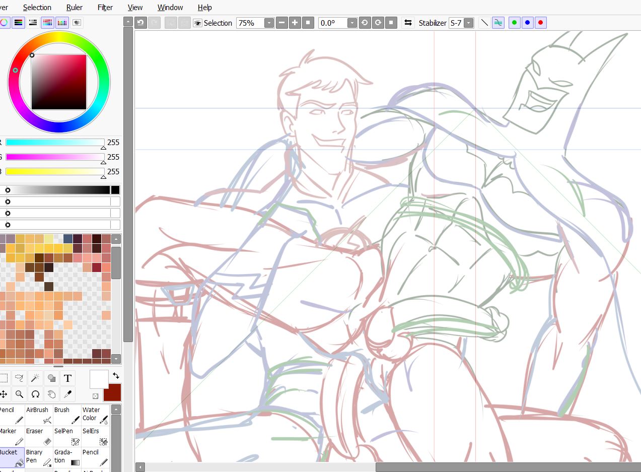Open the Ruler menu
Image resolution: width=641 pixels, height=472 pixels.
(x=75, y=7)
